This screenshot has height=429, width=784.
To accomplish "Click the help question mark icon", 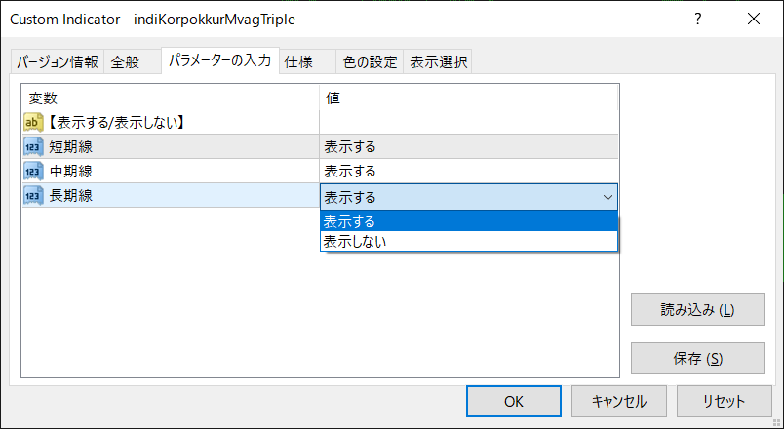I will 698,19.
